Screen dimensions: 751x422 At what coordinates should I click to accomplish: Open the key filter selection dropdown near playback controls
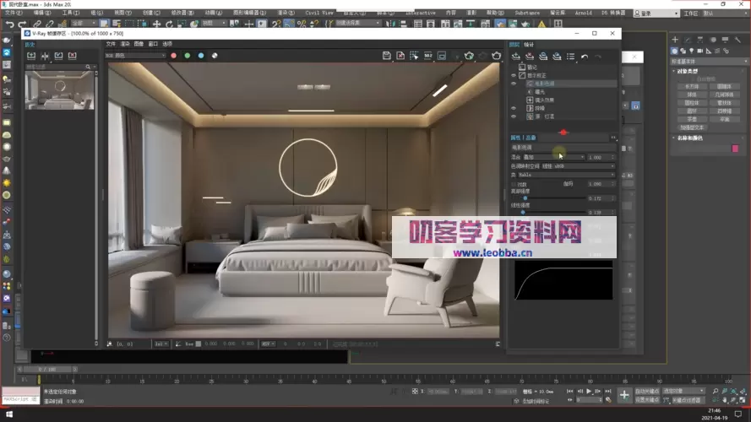(683, 391)
